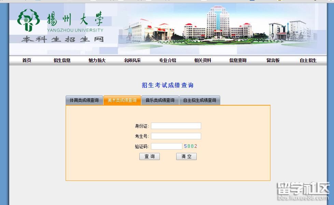Click the 招生考试成绩查询 heading
Image resolution: width=334 pixels, height=205 pixels.
coord(168,85)
